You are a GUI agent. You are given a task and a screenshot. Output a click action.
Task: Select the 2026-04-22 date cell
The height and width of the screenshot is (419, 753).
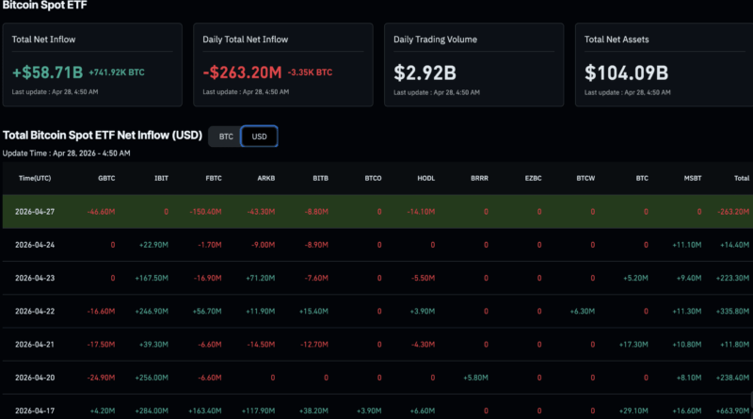point(35,312)
